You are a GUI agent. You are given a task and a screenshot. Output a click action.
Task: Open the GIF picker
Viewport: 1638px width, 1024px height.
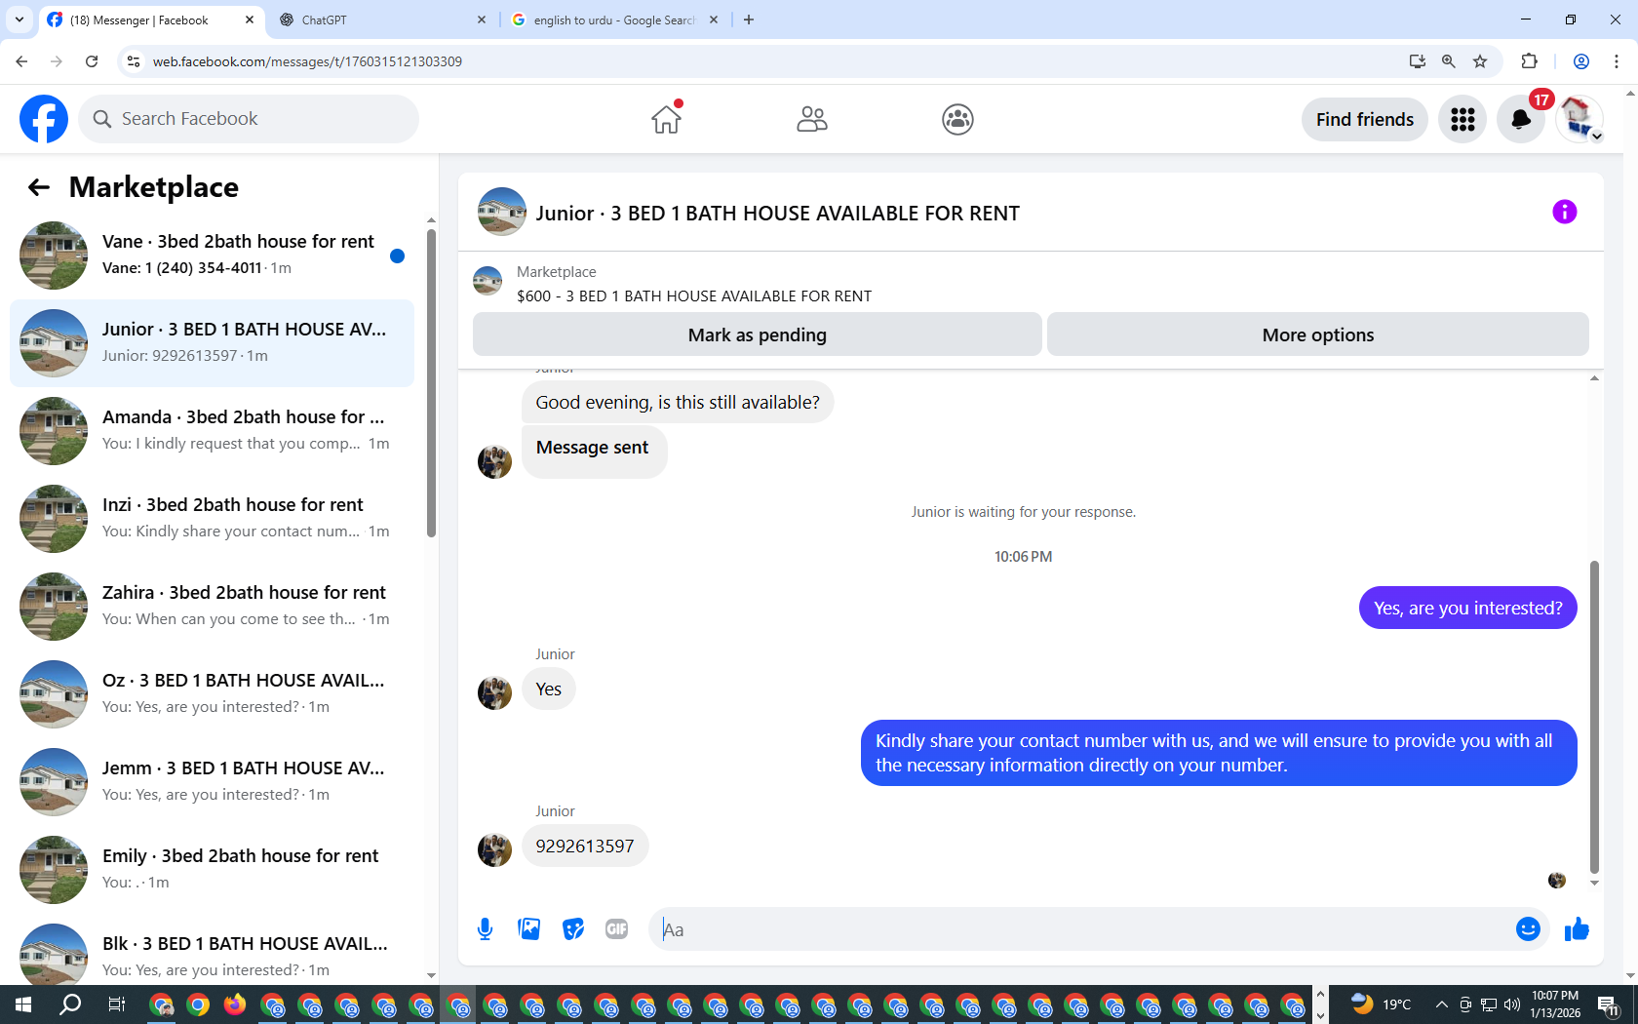(617, 929)
